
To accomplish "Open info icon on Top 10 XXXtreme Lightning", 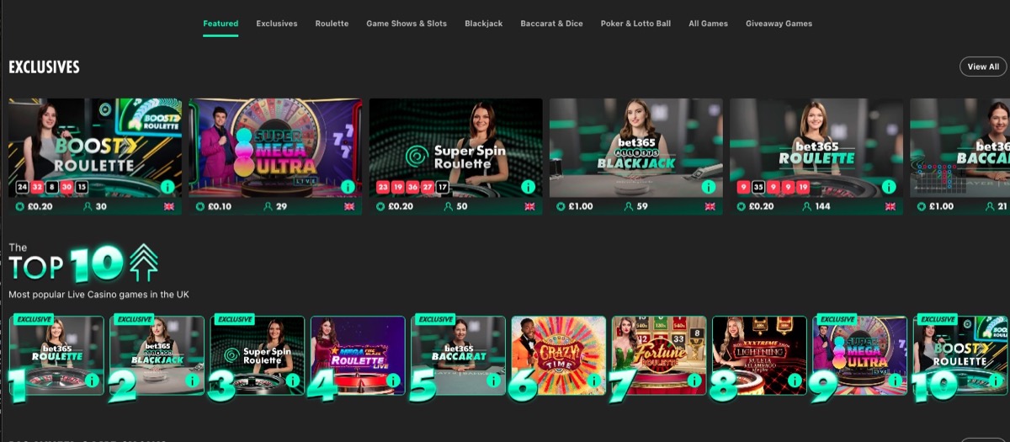I will point(795,381).
